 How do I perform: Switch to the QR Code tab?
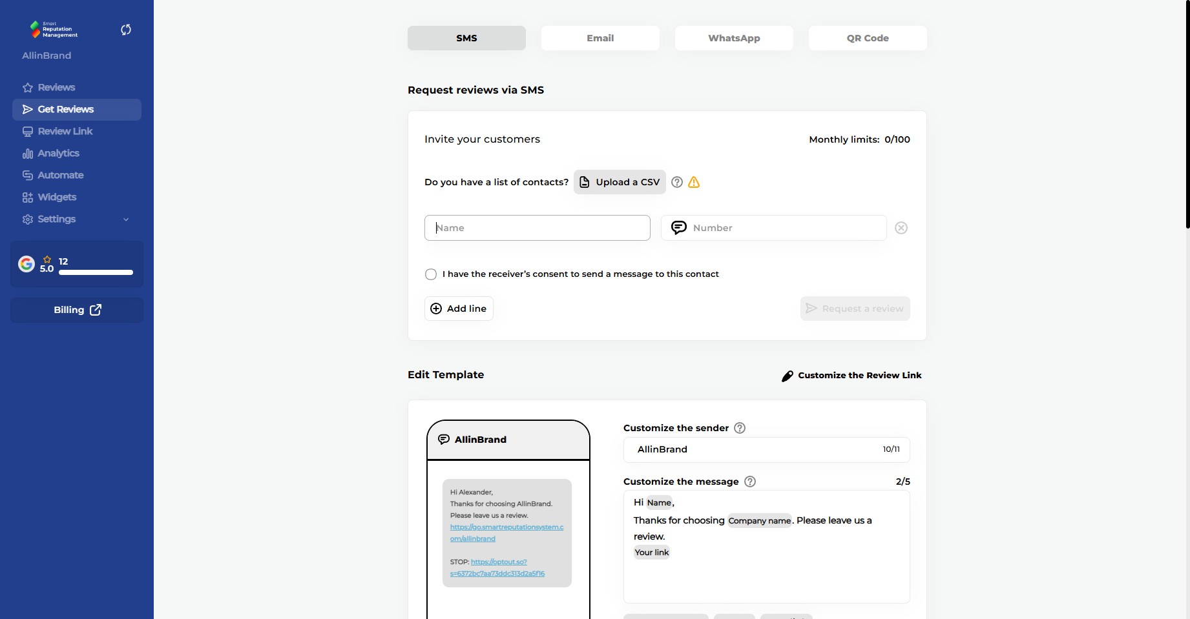click(868, 38)
